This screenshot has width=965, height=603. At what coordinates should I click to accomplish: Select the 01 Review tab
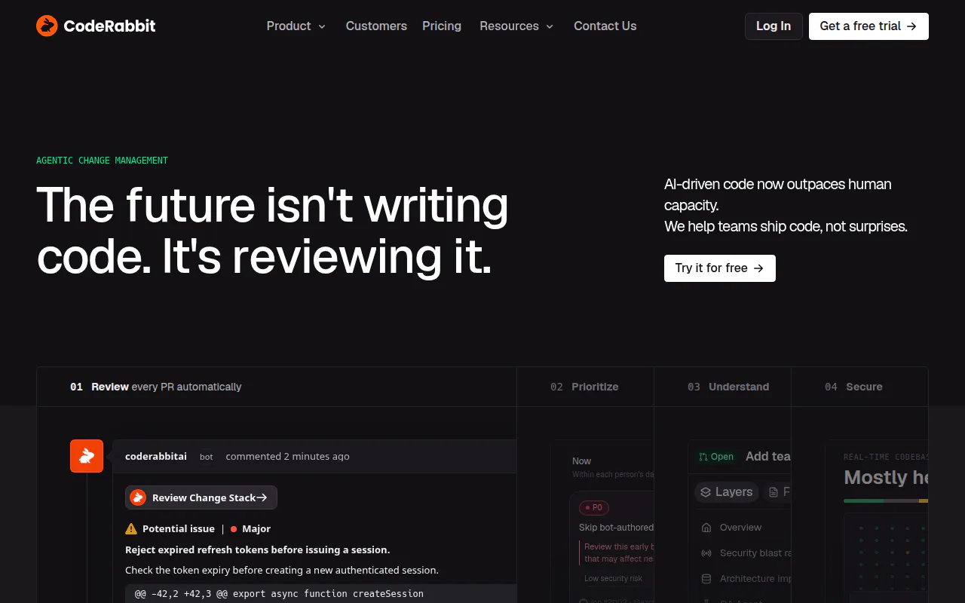coord(277,387)
